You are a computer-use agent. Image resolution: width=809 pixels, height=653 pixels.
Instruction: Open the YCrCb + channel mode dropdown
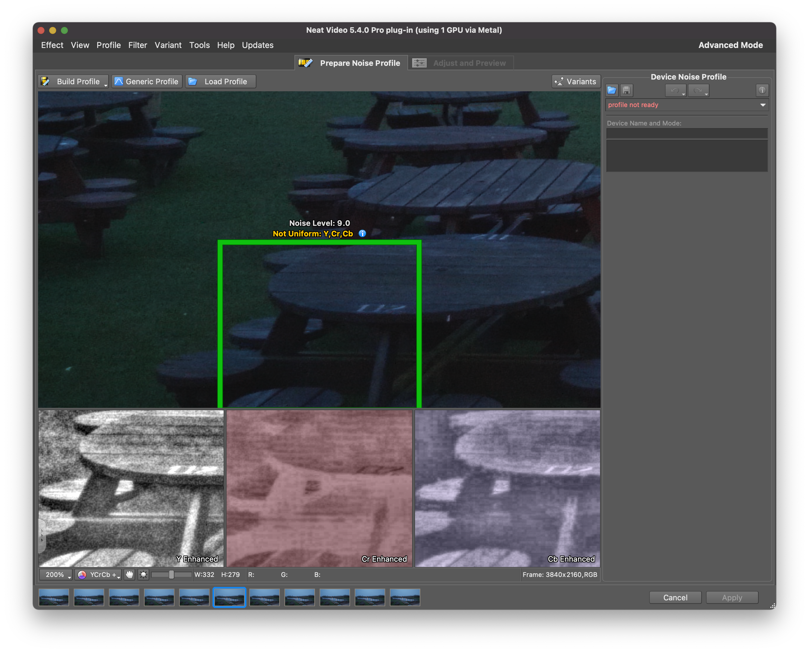[99, 574]
